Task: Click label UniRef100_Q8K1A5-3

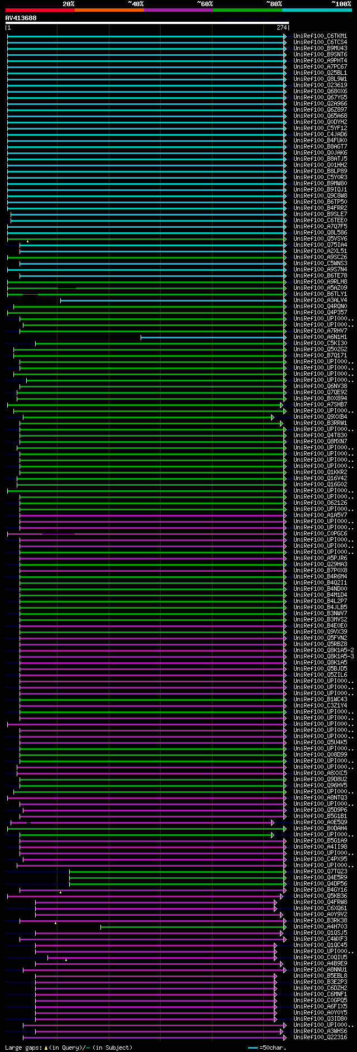Action: click(x=324, y=657)
